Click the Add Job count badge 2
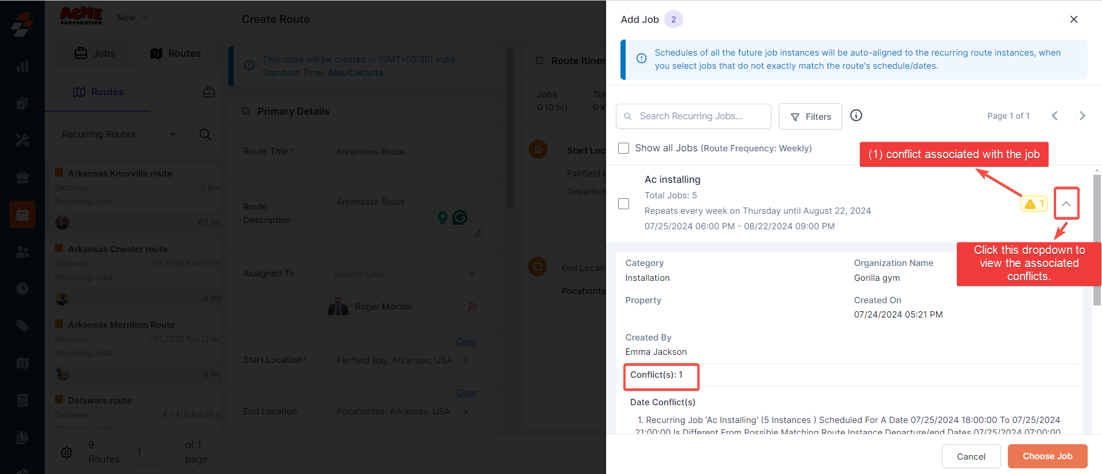The width and height of the screenshot is (1102, 474). tap(673, 19)
